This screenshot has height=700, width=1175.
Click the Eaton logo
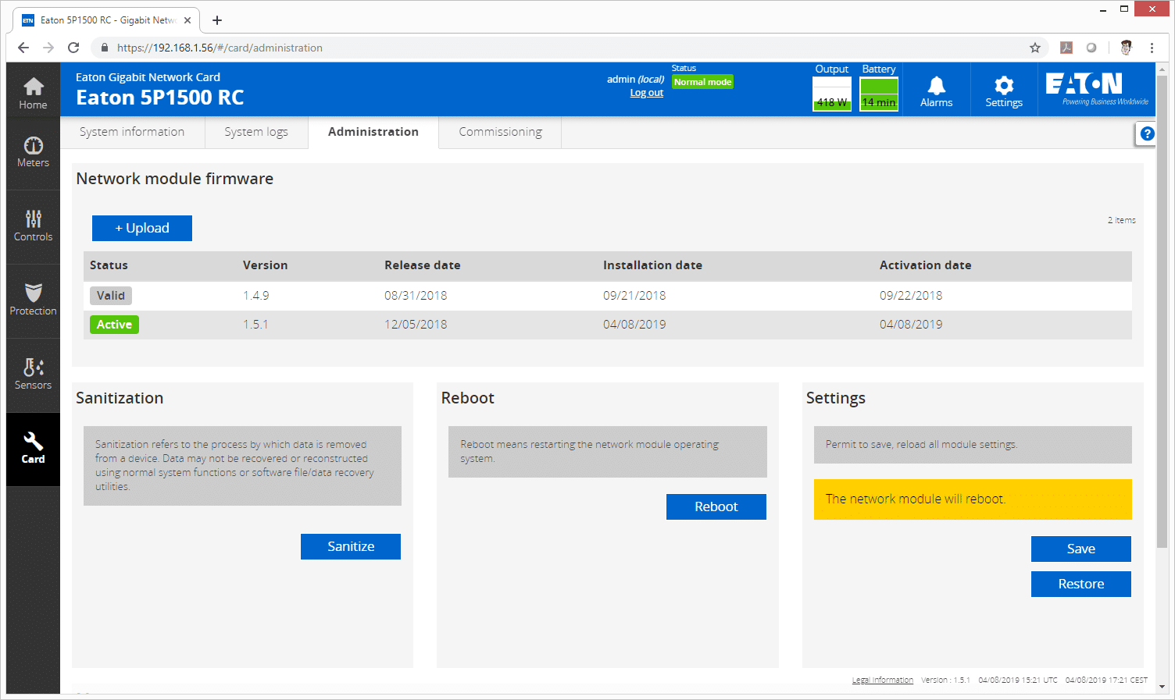pos(1096,89)
